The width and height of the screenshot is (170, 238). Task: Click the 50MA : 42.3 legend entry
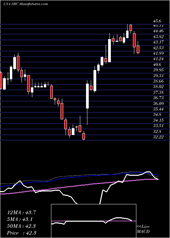21,226
